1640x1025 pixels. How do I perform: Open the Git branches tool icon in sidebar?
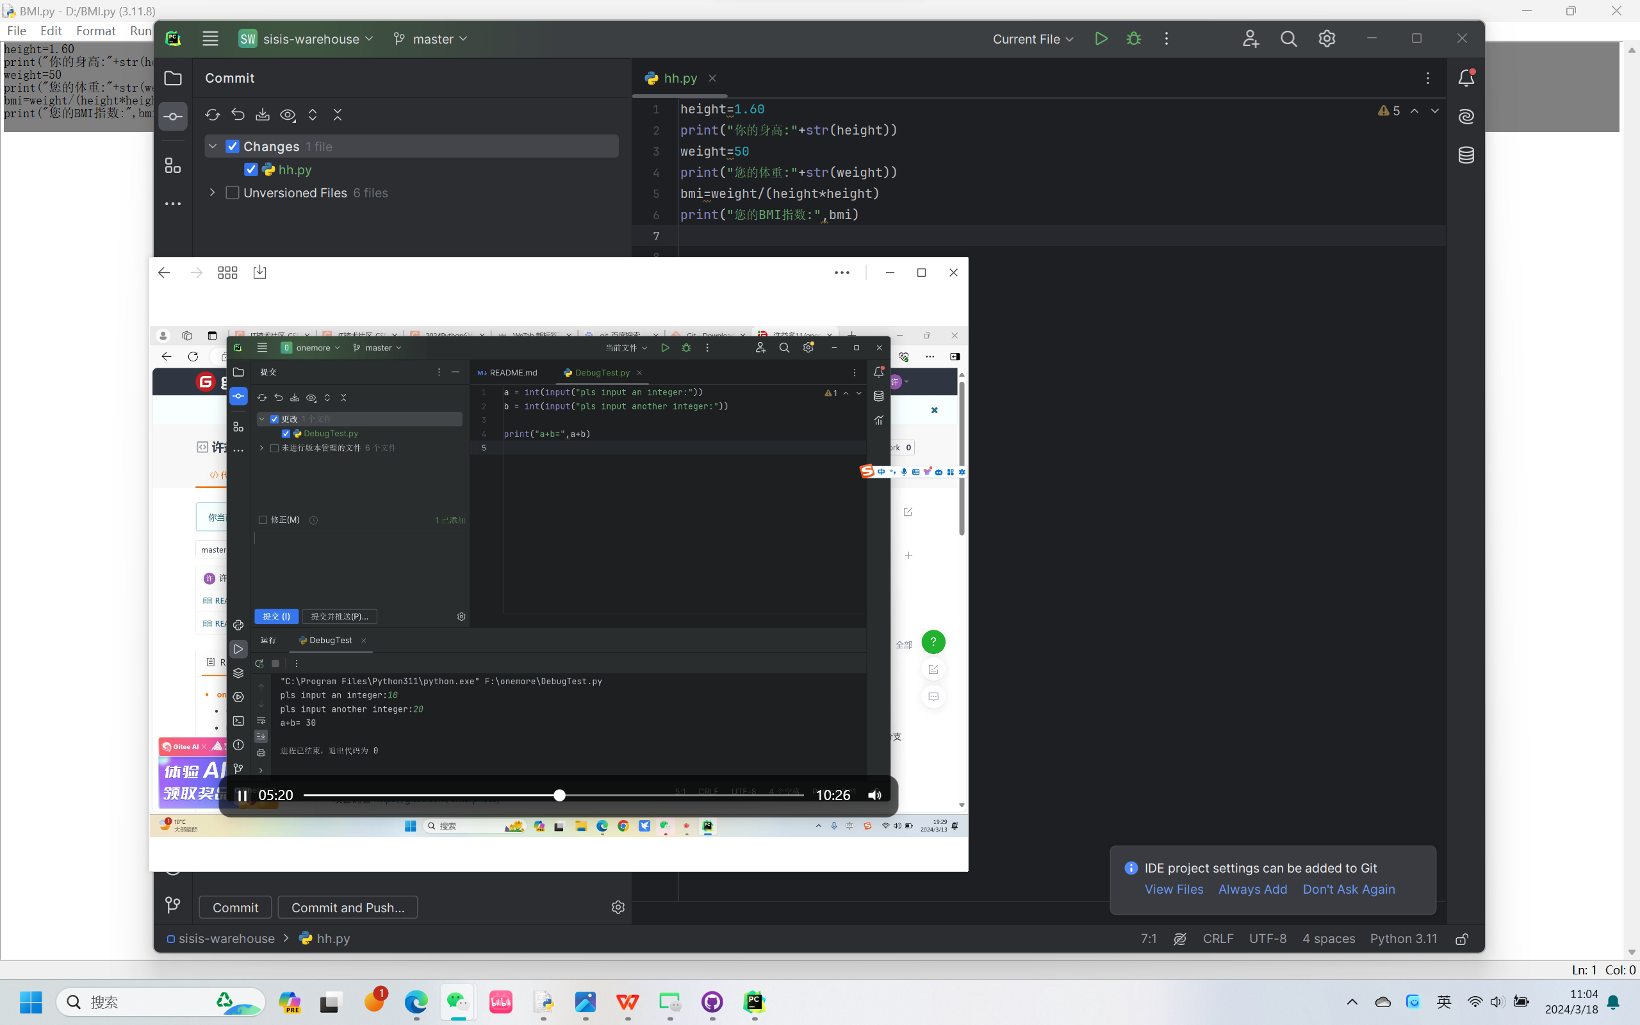(x=173, y=905)
